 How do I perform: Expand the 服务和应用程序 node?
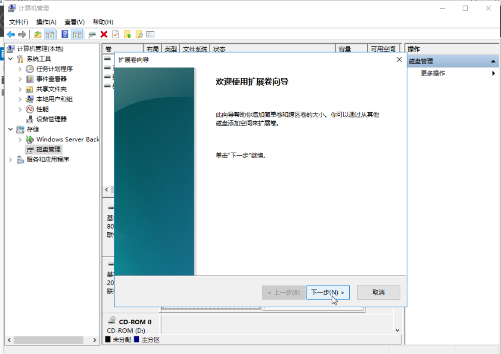pyautogui.click(x=10, y=160)
